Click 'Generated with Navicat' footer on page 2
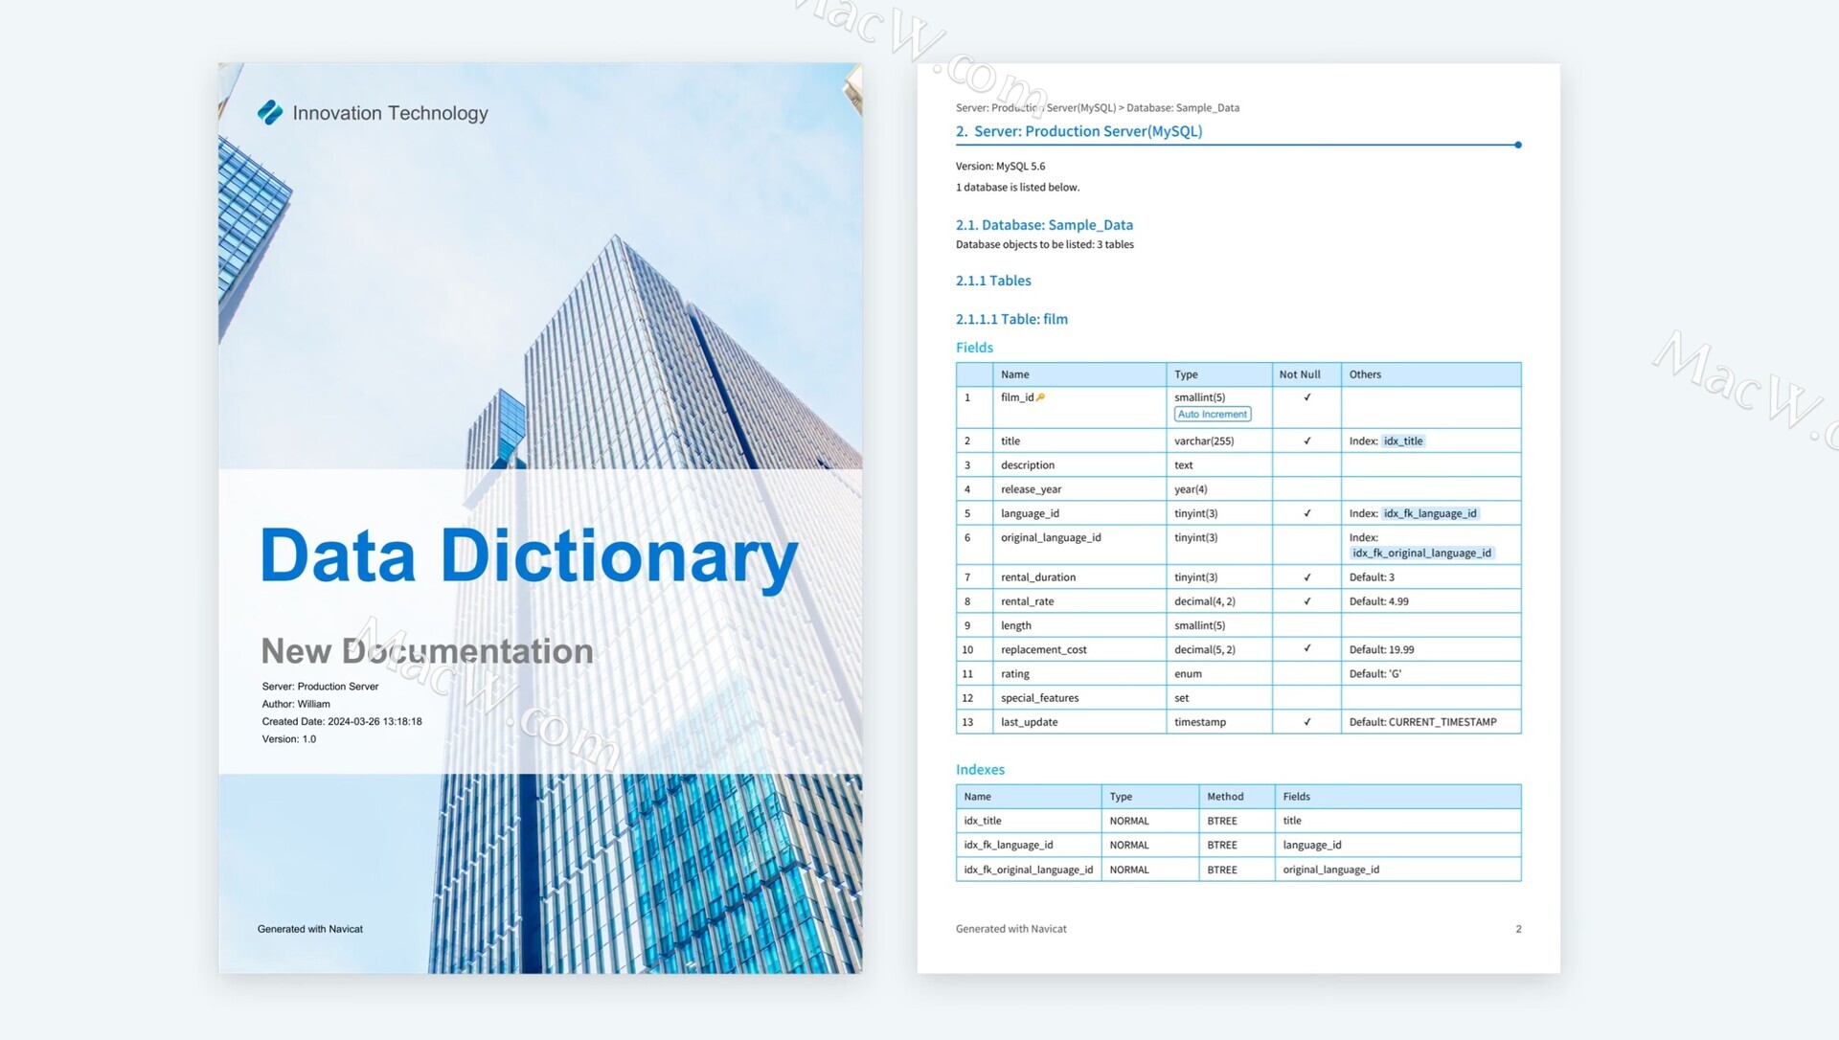The height and width of the screenshot is (1040, 1839). [x=1010, y=929]
